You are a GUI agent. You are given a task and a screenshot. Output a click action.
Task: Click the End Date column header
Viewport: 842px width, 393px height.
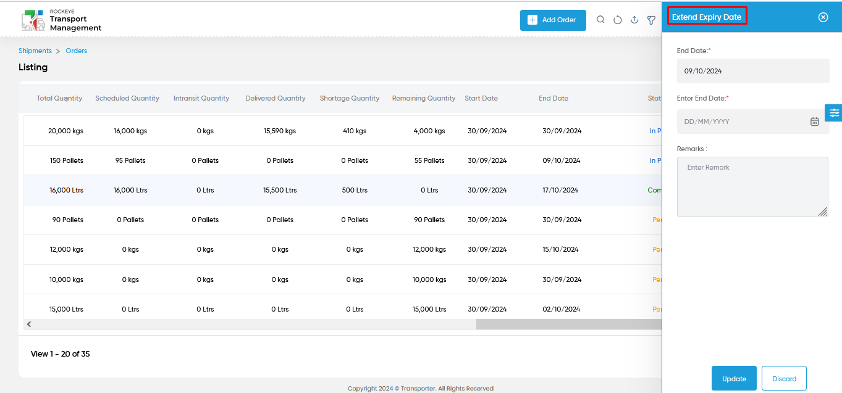click(554, 98)
